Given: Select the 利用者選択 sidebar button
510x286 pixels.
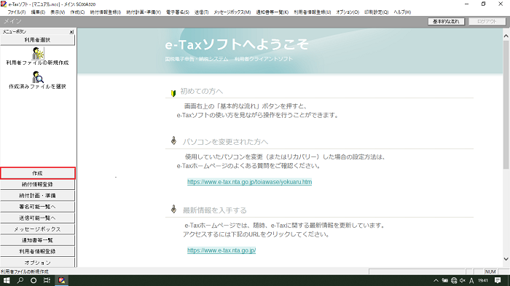Looking at the screenshot, I should pos(37,40).
